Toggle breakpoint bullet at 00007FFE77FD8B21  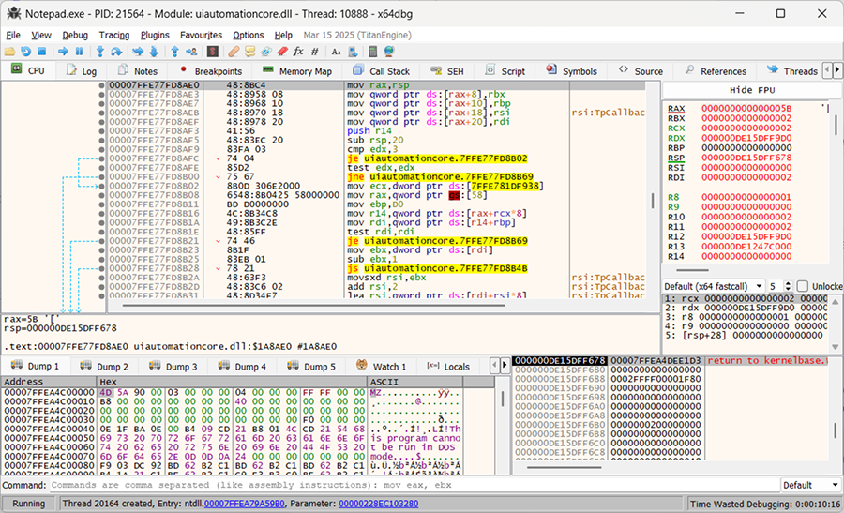point(101,241)
